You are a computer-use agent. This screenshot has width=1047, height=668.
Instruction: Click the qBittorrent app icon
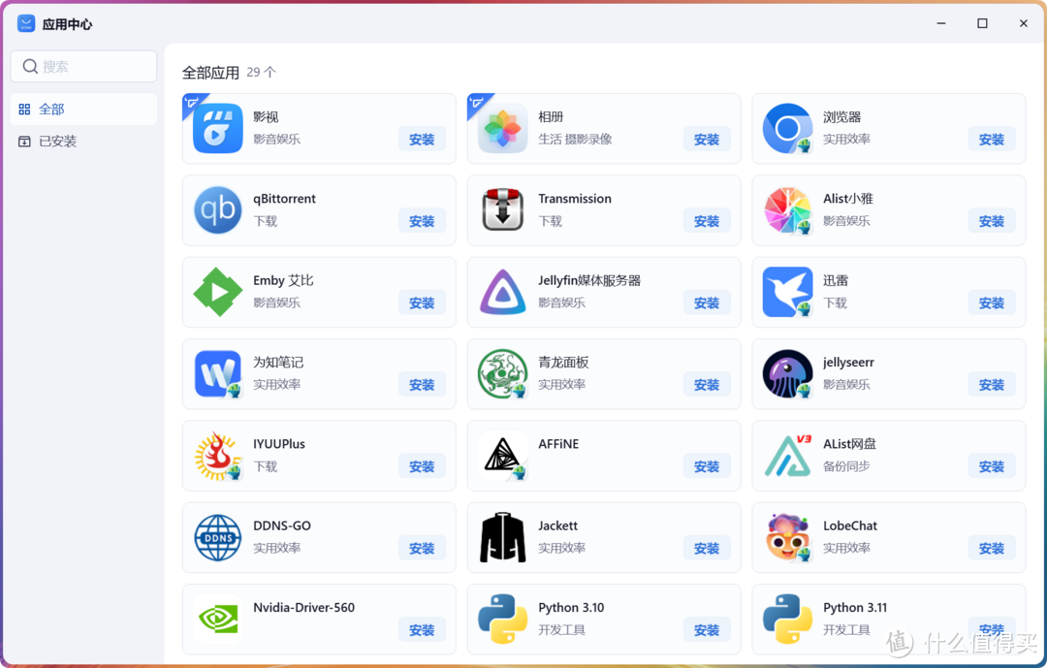click(216, 210)
